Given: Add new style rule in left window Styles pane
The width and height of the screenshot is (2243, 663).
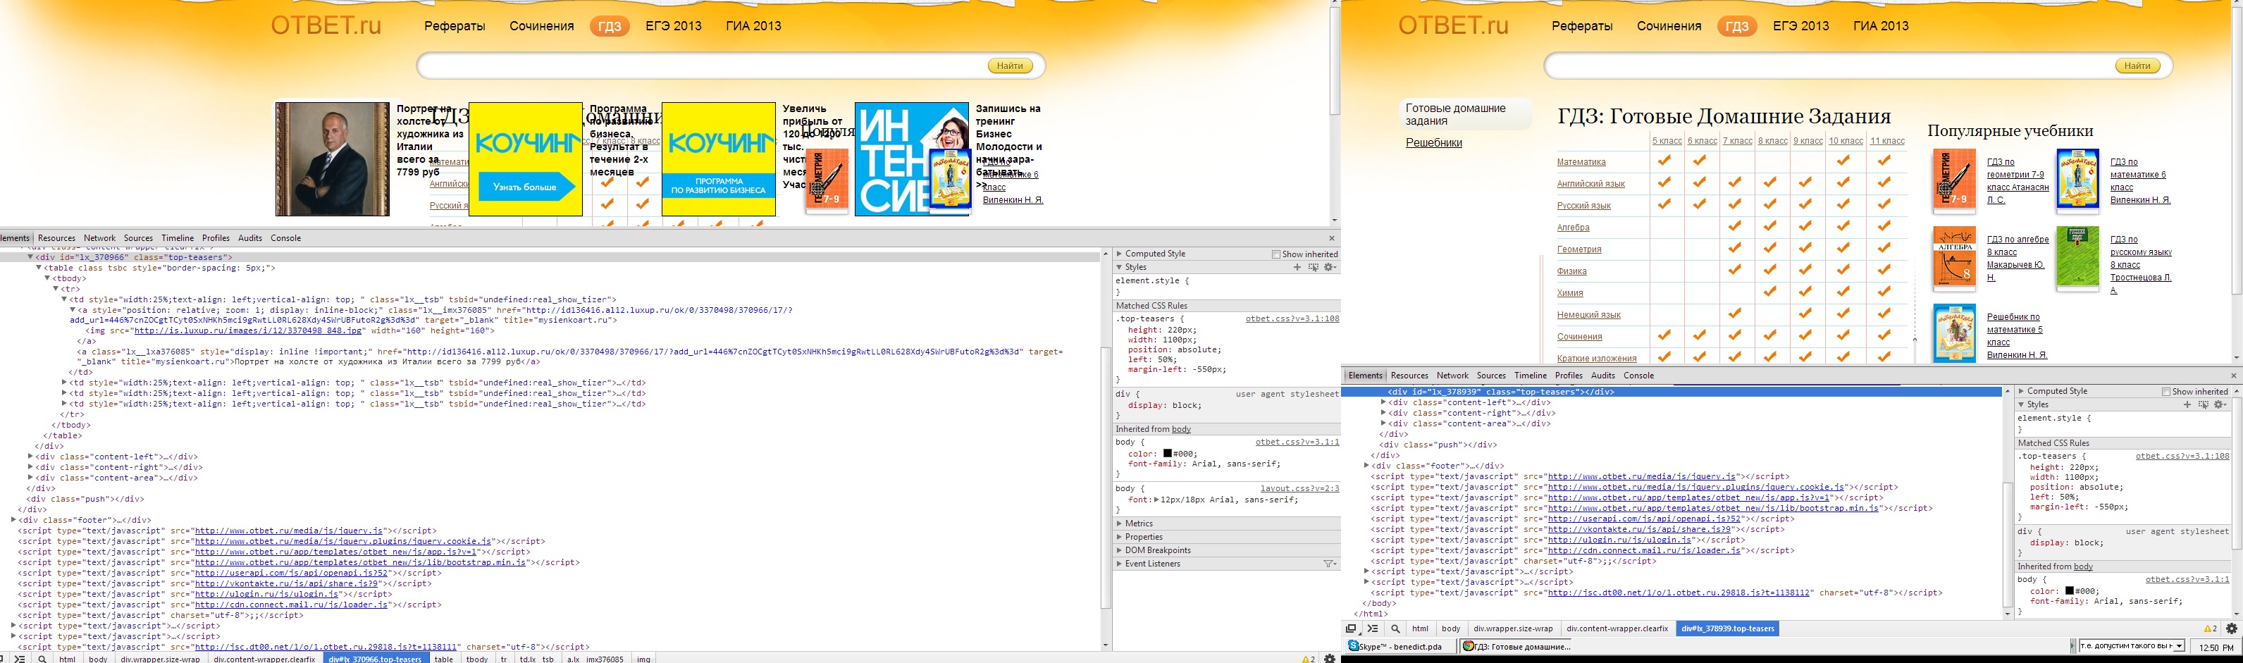Looking at the screenshot, I should pyautogui.click(x=1297, y=267).
